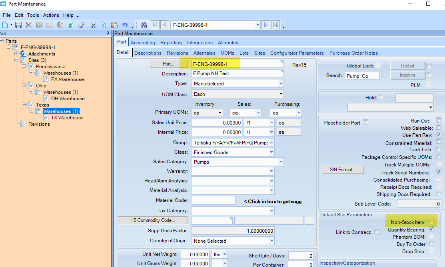The width and height of the screenshot is (445, 267).
Task: Open the Country of Origin dropdown
Action: 271,241
